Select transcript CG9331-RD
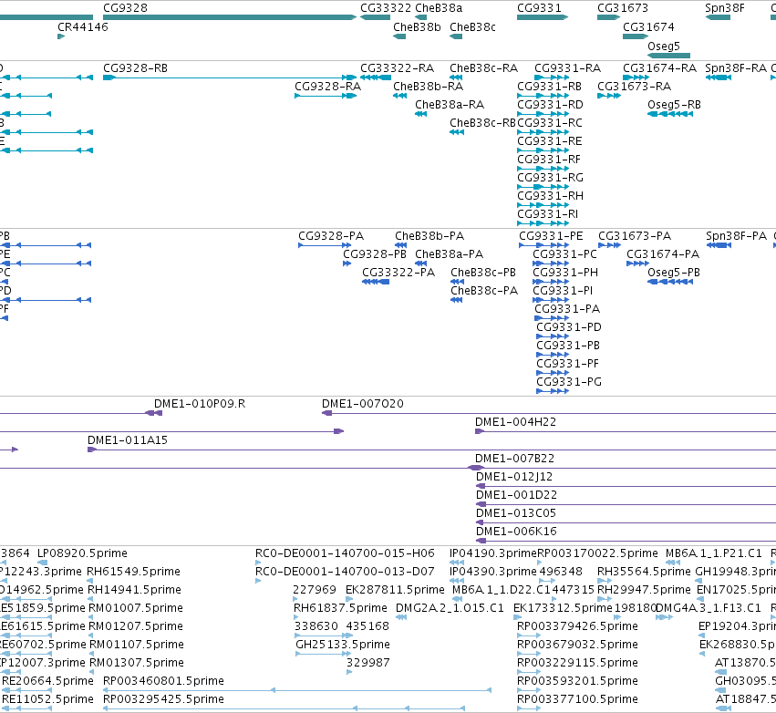 (x=543, y=114)
